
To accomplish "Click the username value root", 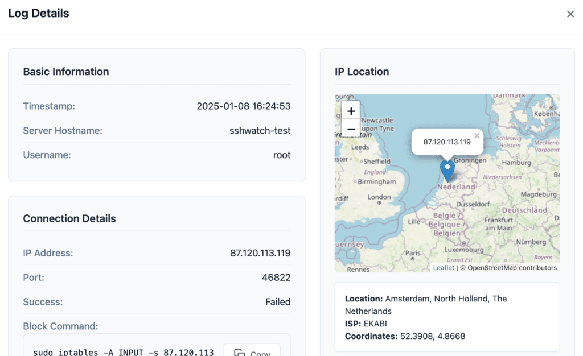I will [x=282, y=155].
